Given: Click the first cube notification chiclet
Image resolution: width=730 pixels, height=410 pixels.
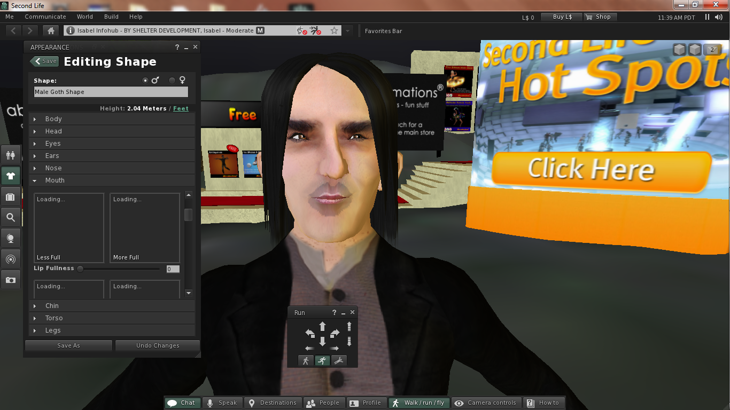Looking at the screenshot, I should pyautogui.click(x=679, y=50).
